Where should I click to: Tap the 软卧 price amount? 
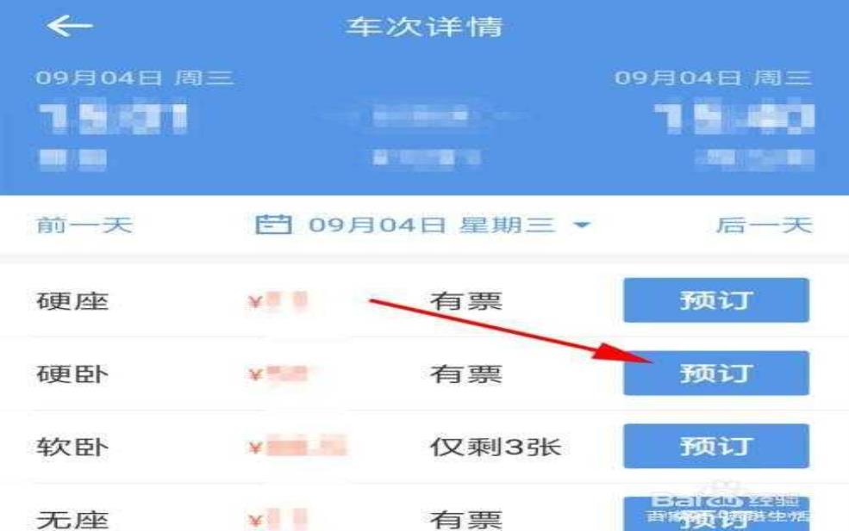click(x=297, y=448)
